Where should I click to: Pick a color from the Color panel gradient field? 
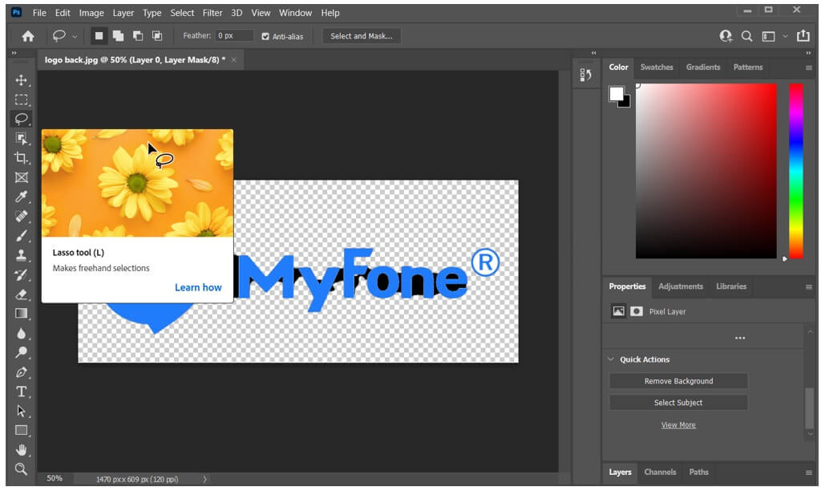(706, 168)
